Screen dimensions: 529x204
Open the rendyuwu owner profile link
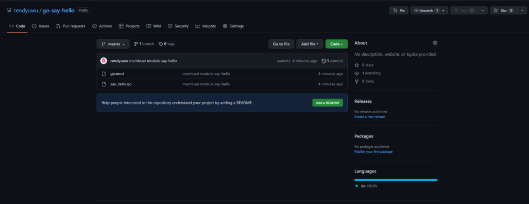pos(26,10)
